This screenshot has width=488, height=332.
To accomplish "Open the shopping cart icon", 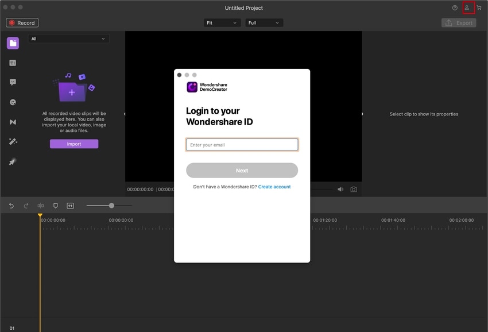I will pos(479,8).
